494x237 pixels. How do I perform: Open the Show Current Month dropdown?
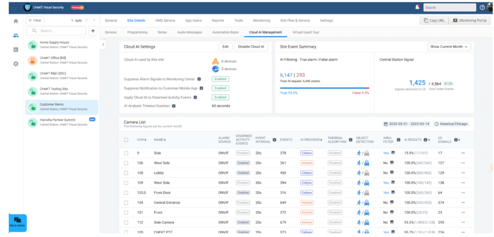click(448, 47)
